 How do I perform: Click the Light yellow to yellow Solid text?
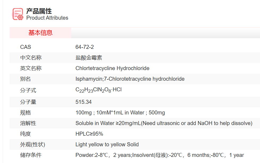point(107,144)
